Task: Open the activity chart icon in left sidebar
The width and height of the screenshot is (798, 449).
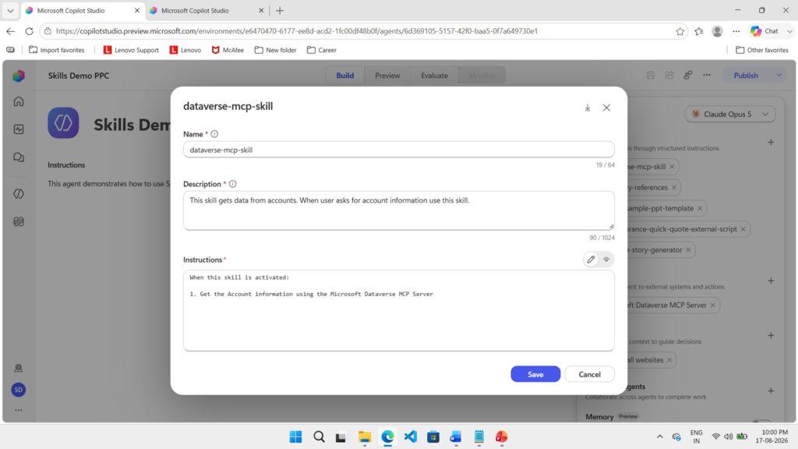Action: (19, 129)
